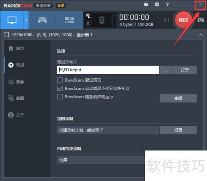Minimize Bandicam window
Viewport: 207px width, 181px height.
190,5
